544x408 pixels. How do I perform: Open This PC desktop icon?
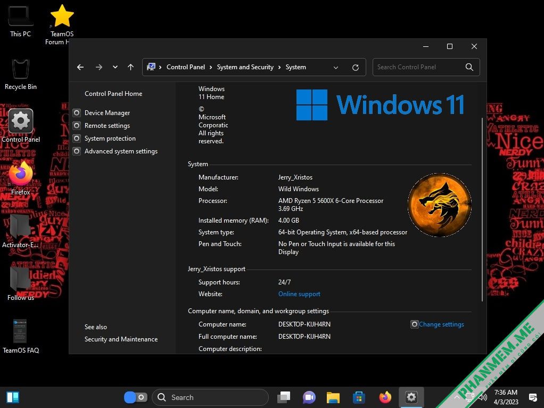[20, 21]
